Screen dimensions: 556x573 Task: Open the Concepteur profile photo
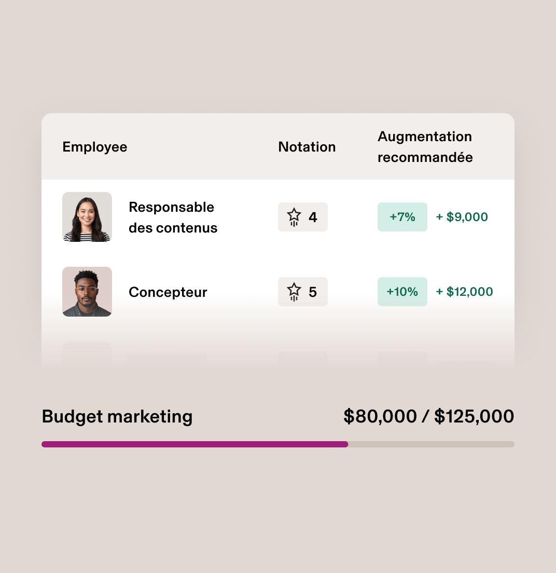pyautogui.click(x=87, y=292)
